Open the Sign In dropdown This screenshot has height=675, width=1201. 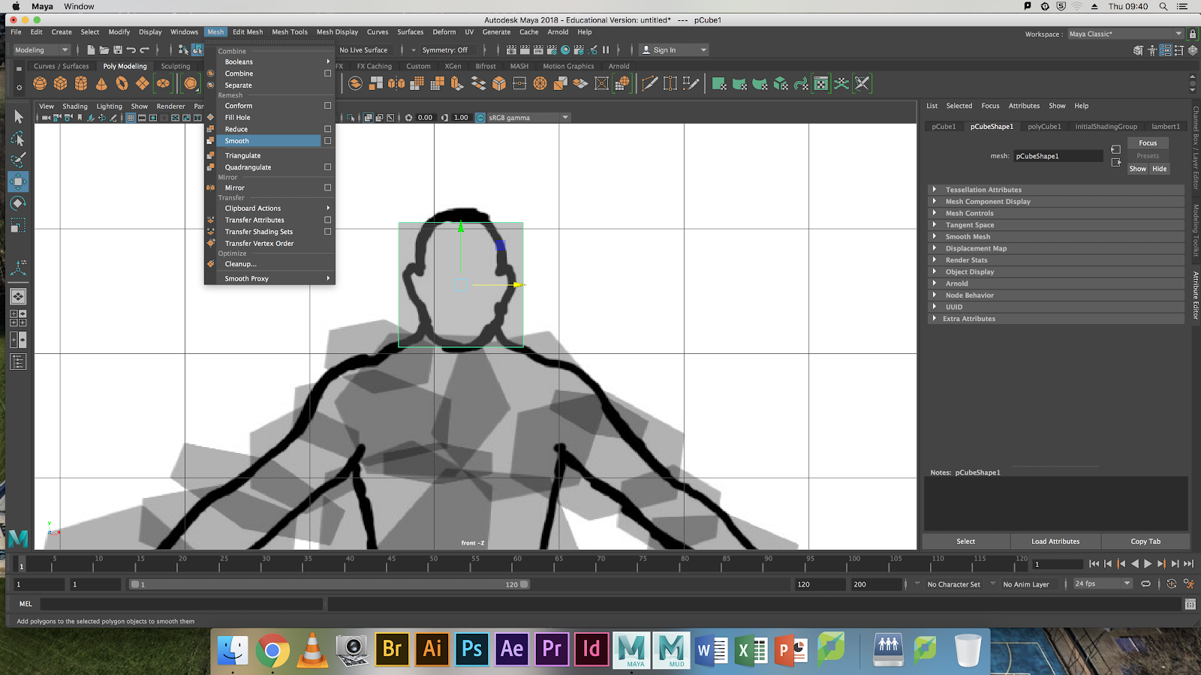point(673,50)
